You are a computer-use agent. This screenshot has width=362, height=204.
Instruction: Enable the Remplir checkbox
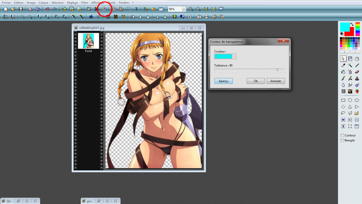click(342, 140)
